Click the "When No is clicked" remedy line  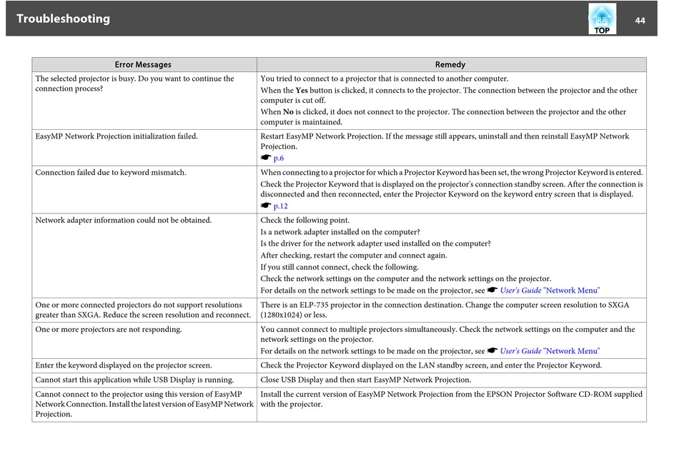443,117
